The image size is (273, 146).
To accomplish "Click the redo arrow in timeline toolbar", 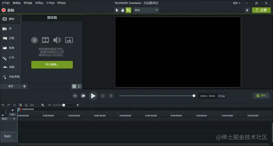I will [9, 105].
